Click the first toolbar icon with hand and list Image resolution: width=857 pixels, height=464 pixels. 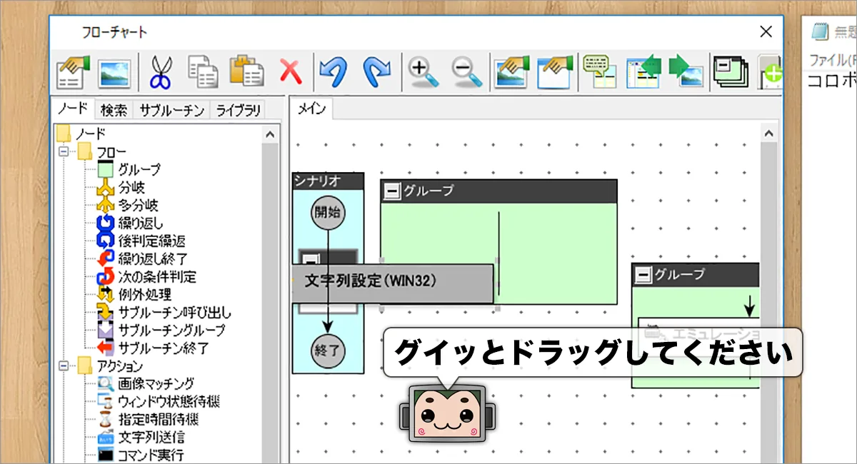pos(74,71)
